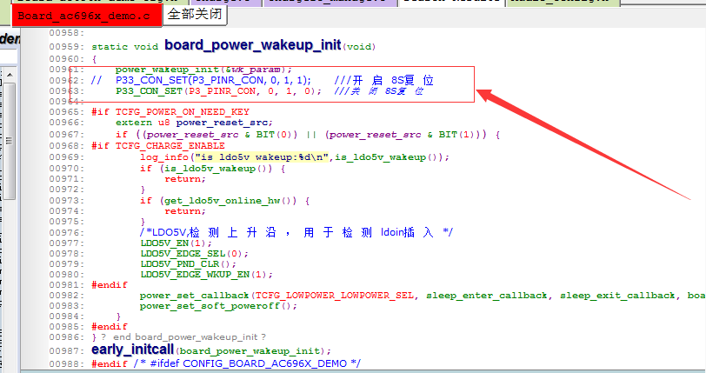This screenshot has height=373, width=706.
Task: Click line number 00976 in gutter
Action: (x=66, y=232)
